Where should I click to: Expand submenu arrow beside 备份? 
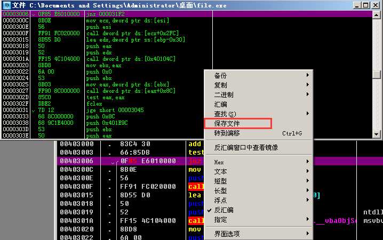coord(308,75)
